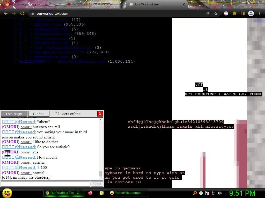Click the flag with red X tray icon
The height and width of the screenshot is (198, 265).
pos(207,193)
